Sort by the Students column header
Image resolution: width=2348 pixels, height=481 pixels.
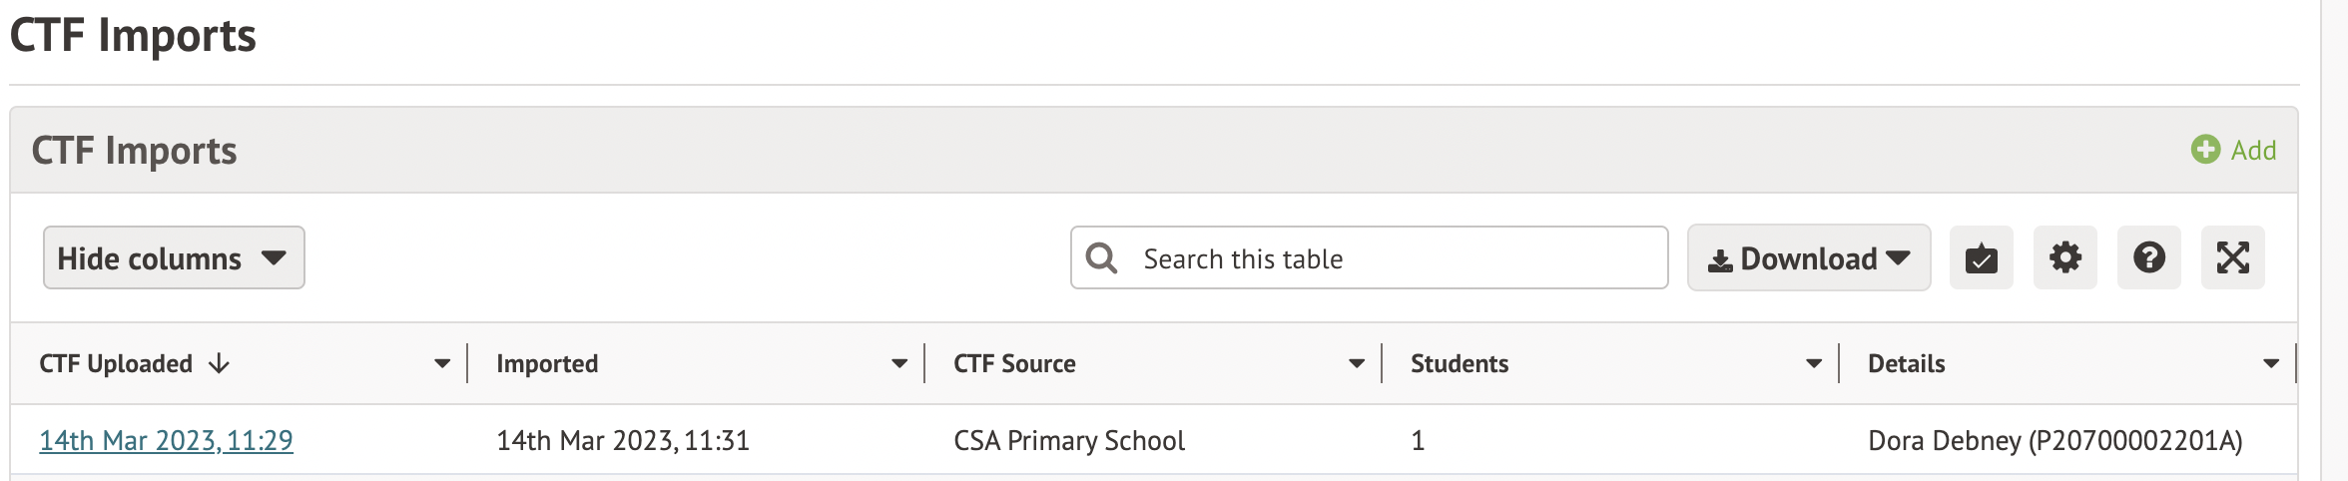coord(1459,364)
